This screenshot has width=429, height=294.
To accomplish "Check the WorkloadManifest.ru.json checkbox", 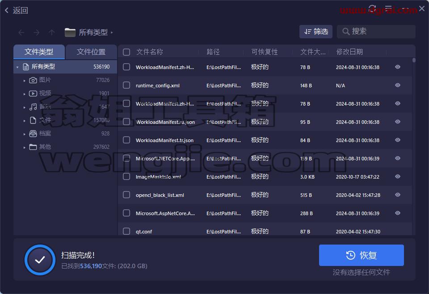I will (126, 122).
